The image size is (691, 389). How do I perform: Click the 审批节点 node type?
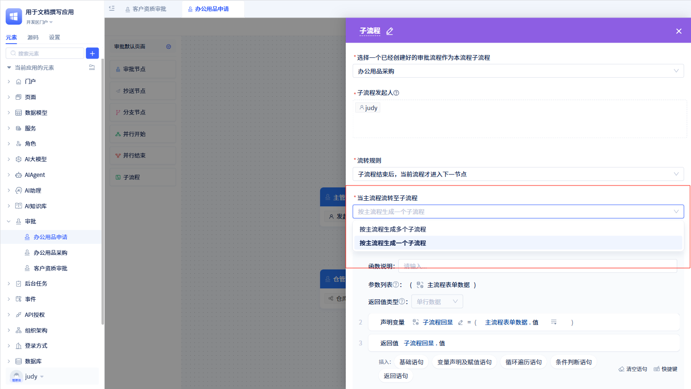143,69
